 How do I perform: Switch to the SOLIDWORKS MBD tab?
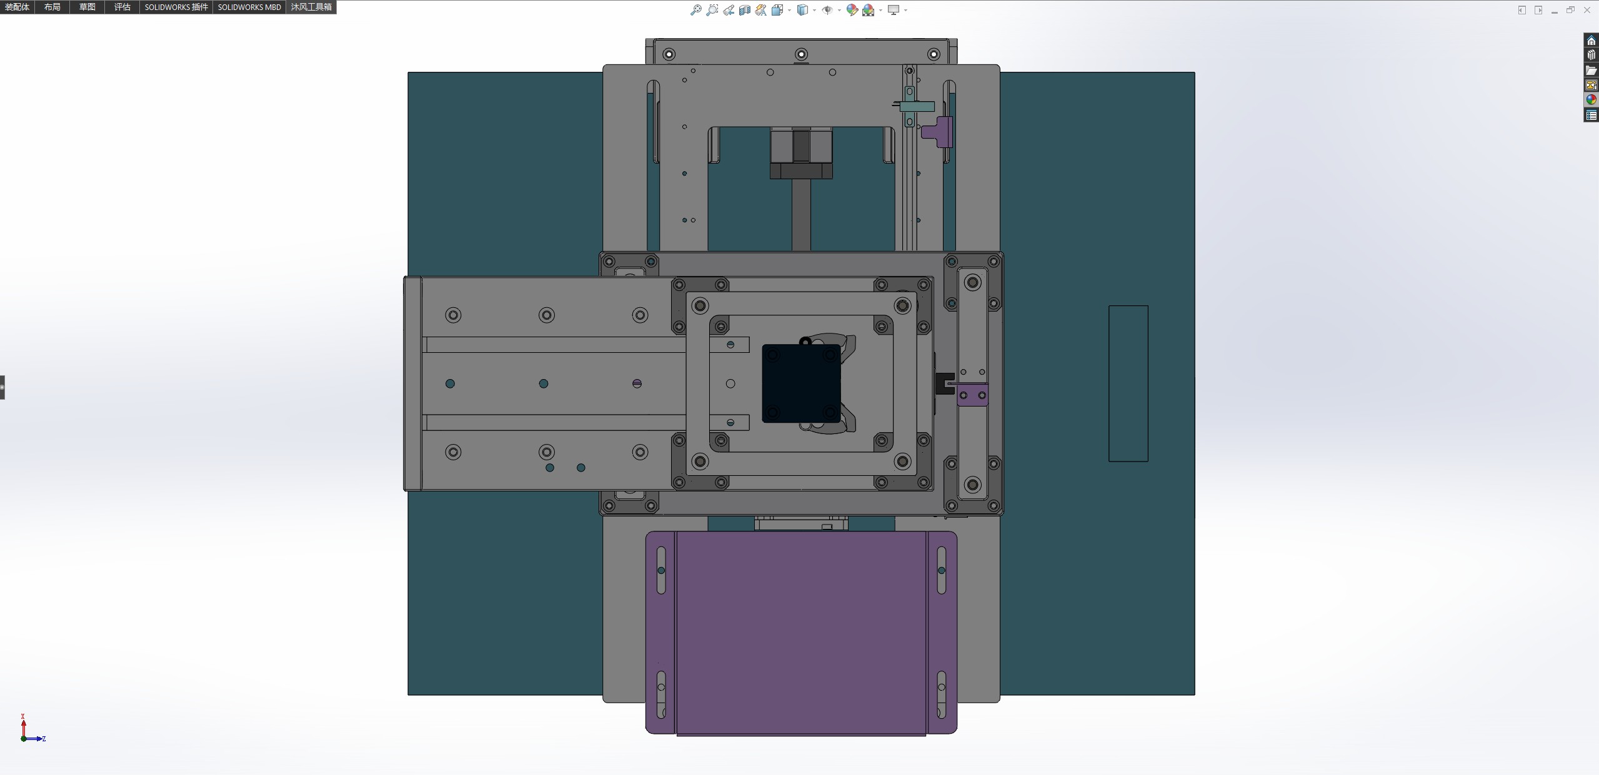249,7
